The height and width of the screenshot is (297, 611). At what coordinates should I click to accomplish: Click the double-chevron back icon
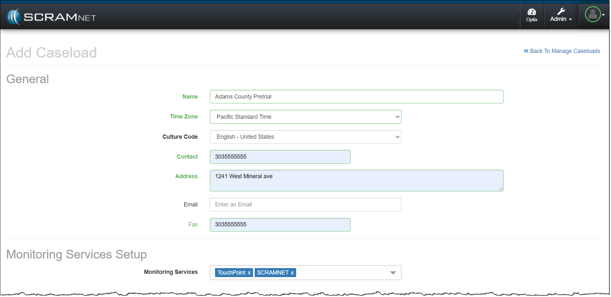pyautogui.click(x=526, y=51)
